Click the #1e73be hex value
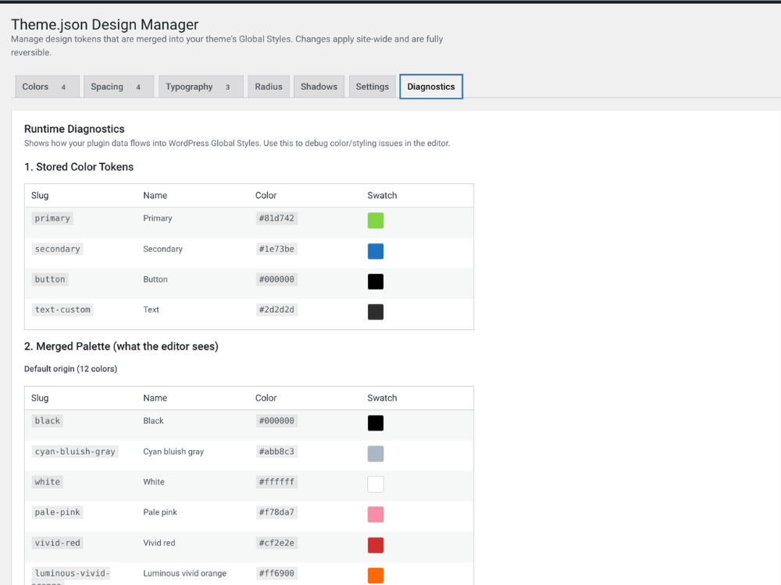781x585 pixels. click(x=276, y=249)
